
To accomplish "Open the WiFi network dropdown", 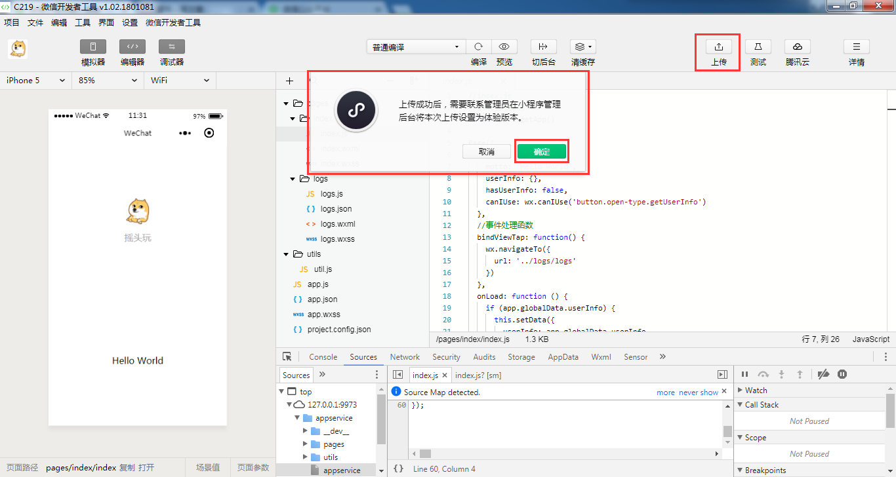I will (180, 81).
